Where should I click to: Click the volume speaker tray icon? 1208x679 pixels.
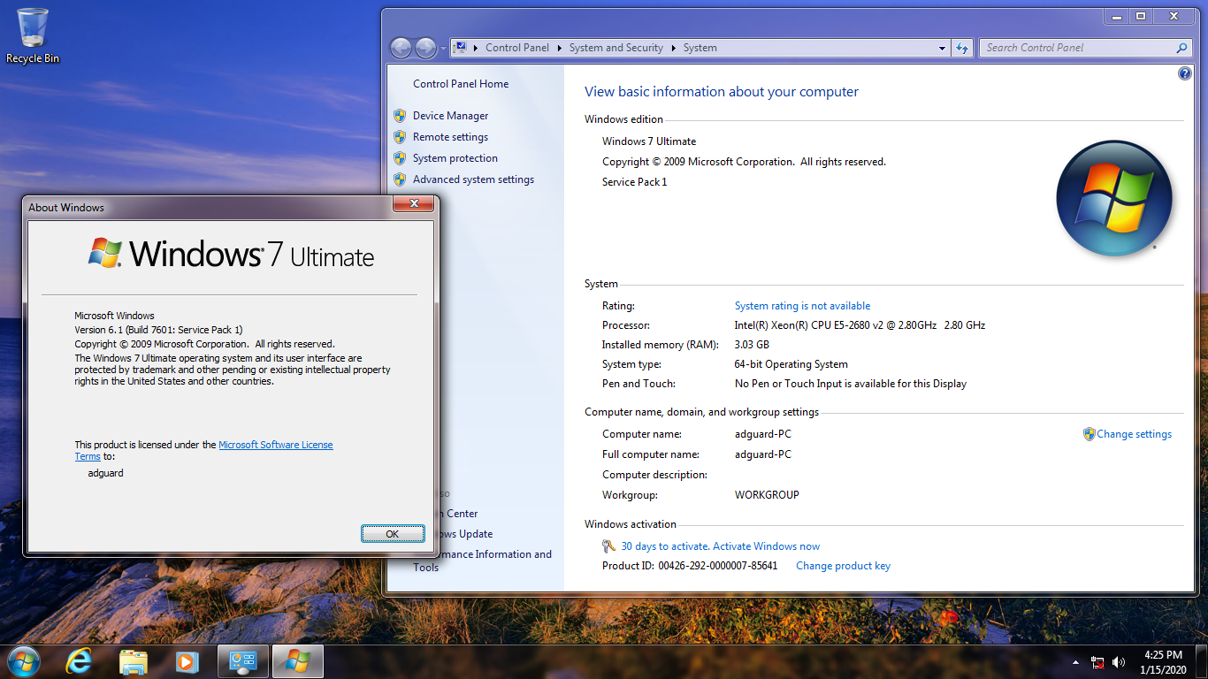pos(1119,662)
